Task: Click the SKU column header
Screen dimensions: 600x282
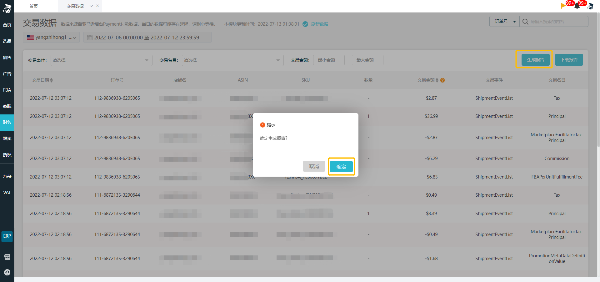Action: (306, 80)
